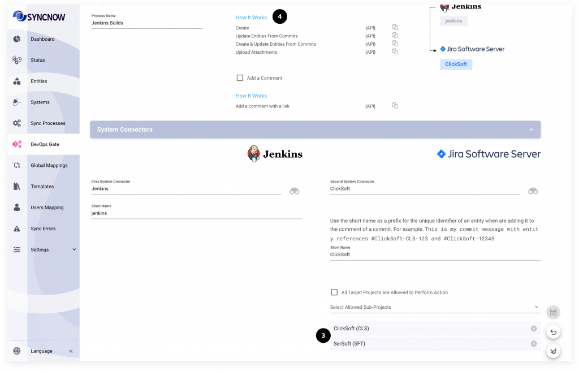The height and width of the screenshot is (371, 579).
Task: Click Users Mapping menu label
Action: coord(47,208)
